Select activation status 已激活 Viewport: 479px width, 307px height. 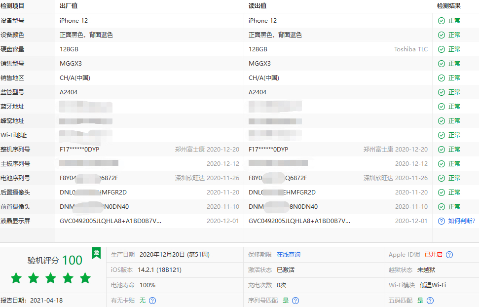click(286, 270)
